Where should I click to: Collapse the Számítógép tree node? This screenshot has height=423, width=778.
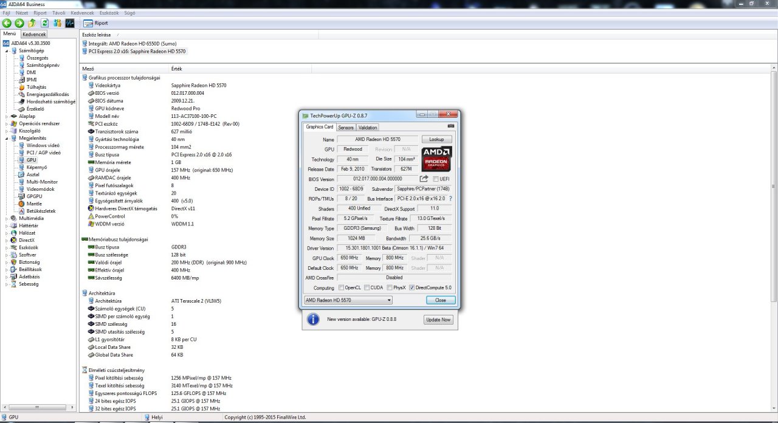point(7,50)
